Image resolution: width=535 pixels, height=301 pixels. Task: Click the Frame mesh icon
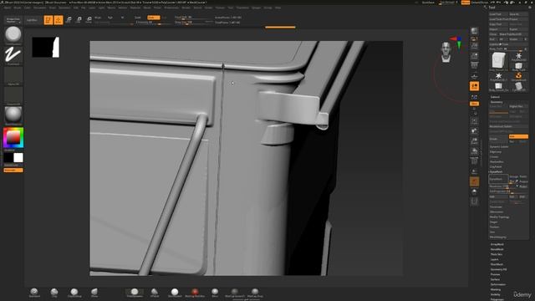(x=474, y=120)
